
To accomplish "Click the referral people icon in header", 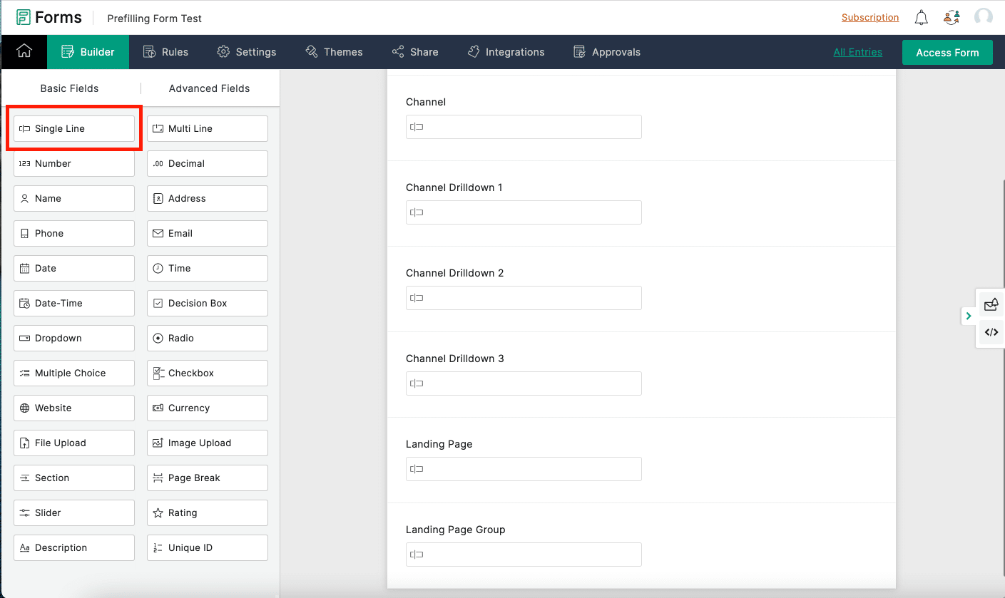I will pyautogui.click(x=952, y=18).
